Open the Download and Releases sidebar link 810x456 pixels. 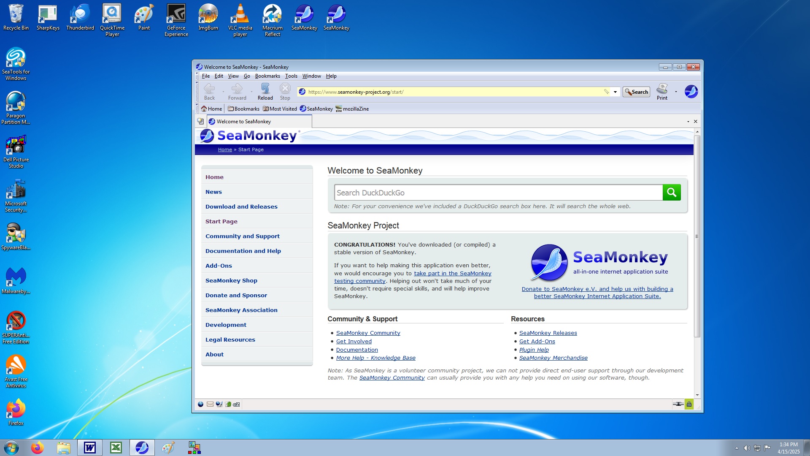tap(241, 206)
